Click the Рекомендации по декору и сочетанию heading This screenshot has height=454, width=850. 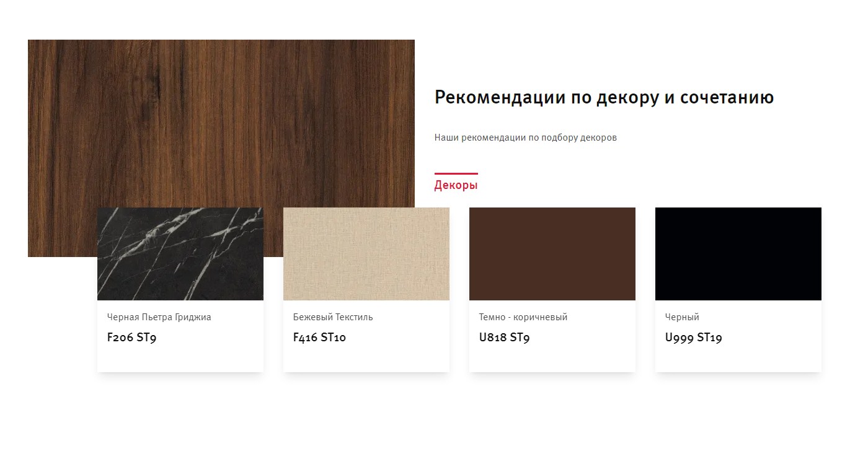[604, 98]
